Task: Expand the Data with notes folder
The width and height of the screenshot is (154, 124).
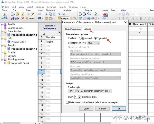Action: pos(5,63)
